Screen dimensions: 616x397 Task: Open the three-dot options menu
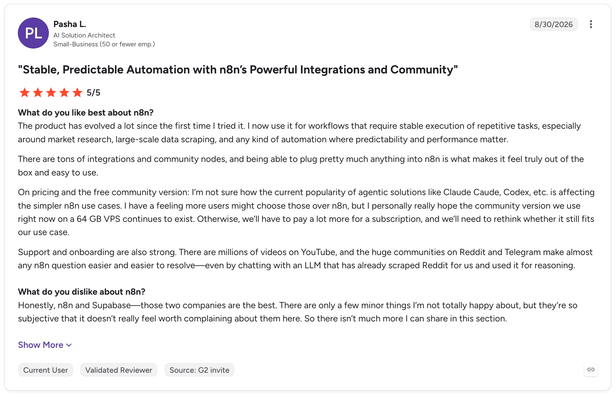[590, 24]
